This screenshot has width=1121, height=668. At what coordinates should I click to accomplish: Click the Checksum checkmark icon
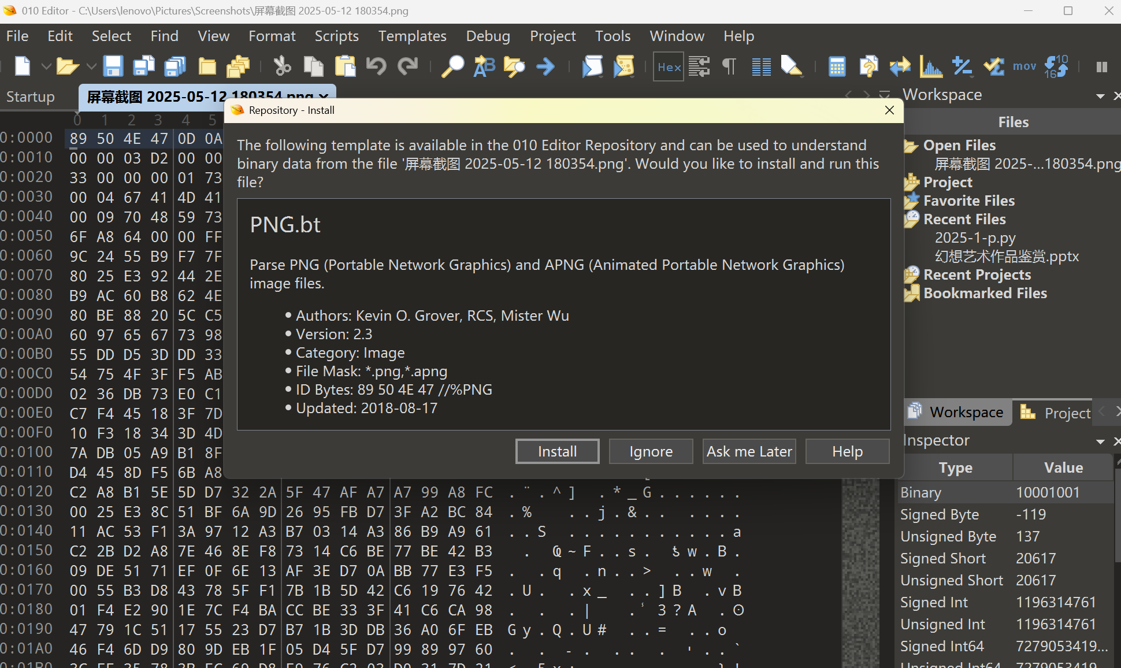(994, 66)
